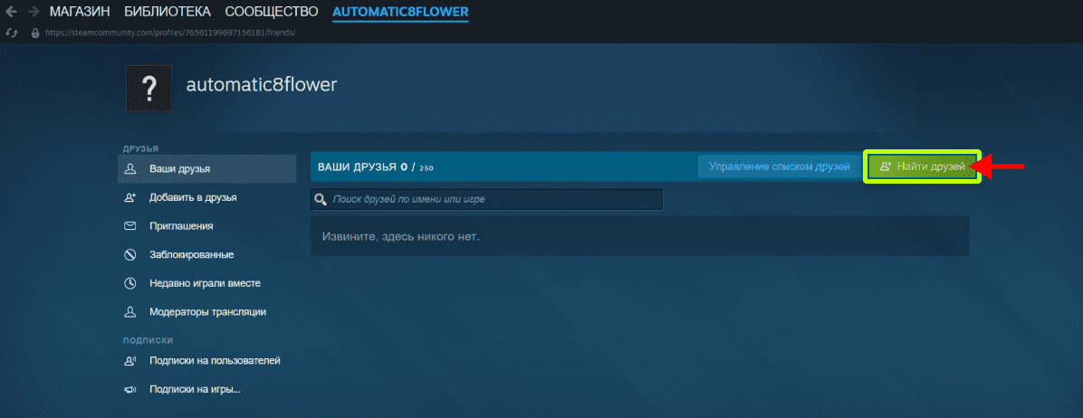The image size is (1083, 418).
Task: Click the Извините, здесь никого нет message
Action: pyautogui.click(x=400, y=236)
